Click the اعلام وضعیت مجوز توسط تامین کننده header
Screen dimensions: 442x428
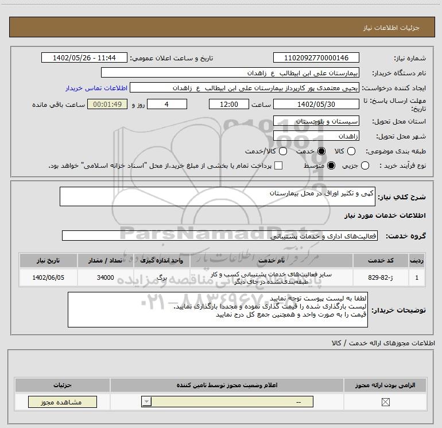point(227,385)
